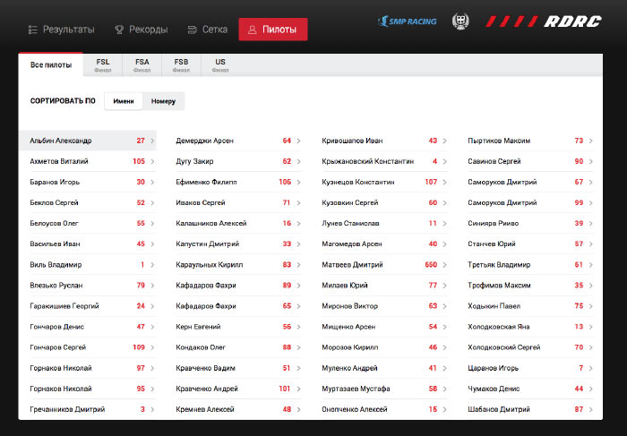Expand arrow next to Альбин Александр

coord(152,141)
